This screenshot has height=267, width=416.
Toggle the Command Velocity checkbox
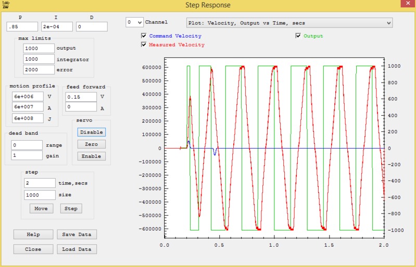click(x=144, y=36)
